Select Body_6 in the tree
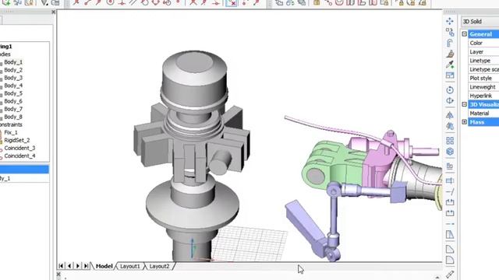The width and height of the screenshot is (499, 280). tap(13, 101)
